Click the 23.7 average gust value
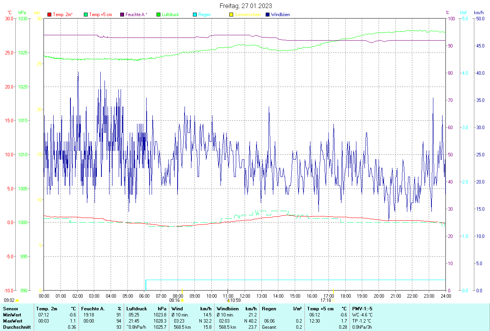This screenshot has width=490, height=331. click(253, 327)
